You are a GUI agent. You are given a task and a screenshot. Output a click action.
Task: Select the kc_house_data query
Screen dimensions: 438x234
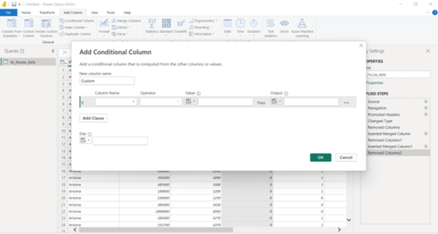click(x=28, y=62)
